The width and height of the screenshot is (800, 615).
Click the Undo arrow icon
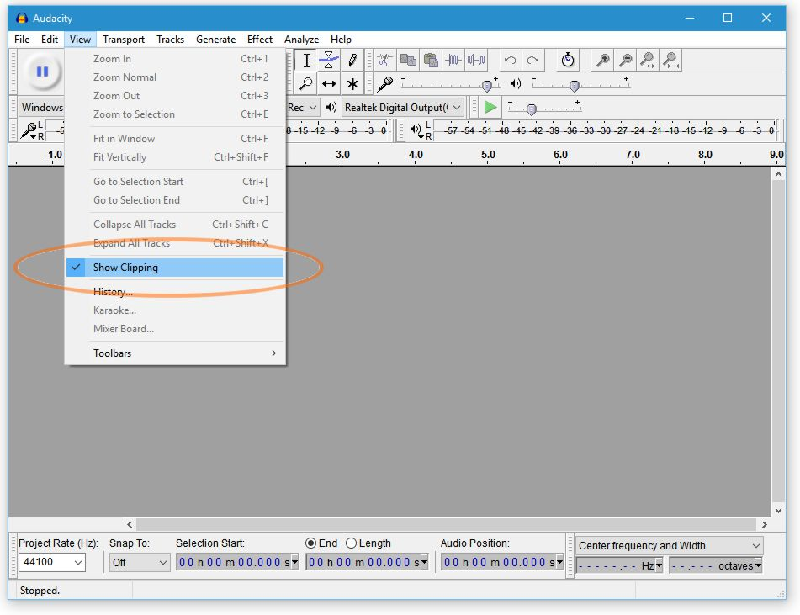tap(510, 61)
